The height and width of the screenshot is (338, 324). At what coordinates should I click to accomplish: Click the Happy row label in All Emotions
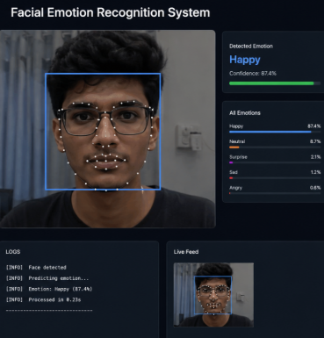pos(236,126)
